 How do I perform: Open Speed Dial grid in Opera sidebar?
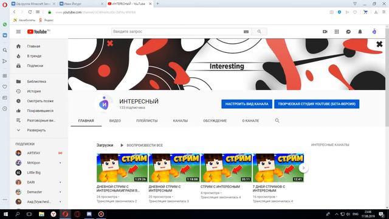pyautogui.click(x=5, y=75)
